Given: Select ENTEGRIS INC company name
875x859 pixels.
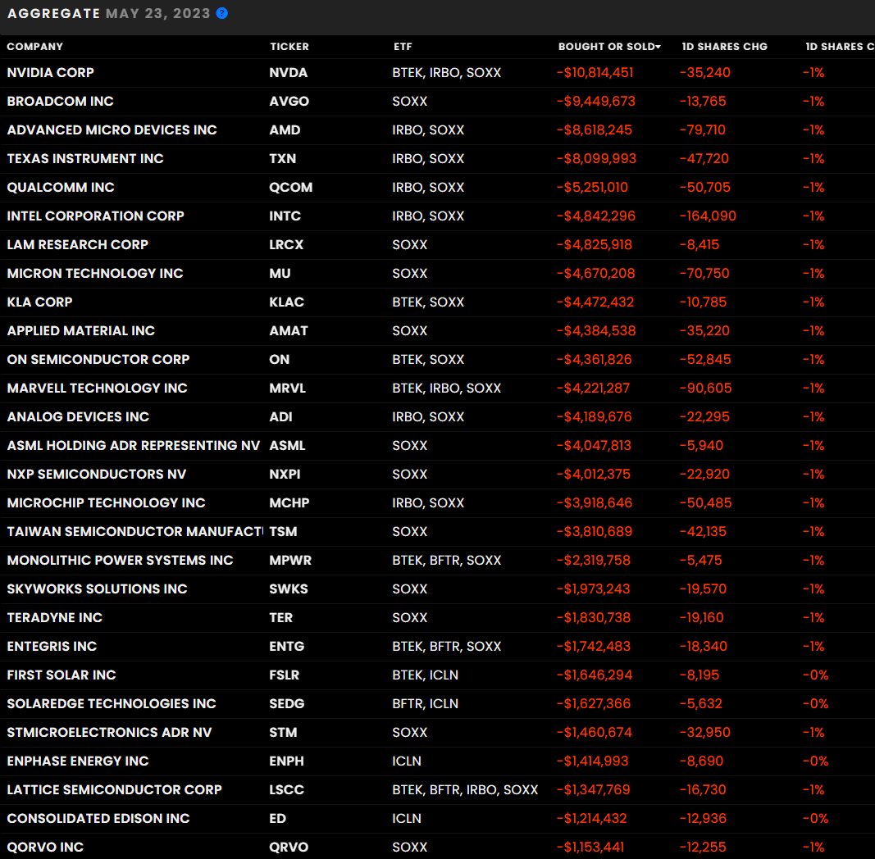Looking at the screenshot, I should tap(52, 647).
